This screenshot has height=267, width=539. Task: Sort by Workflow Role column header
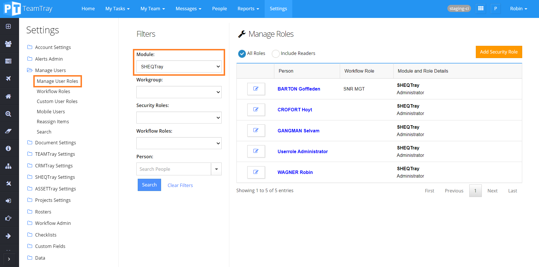pyautogui.click(x=367, y=71)
